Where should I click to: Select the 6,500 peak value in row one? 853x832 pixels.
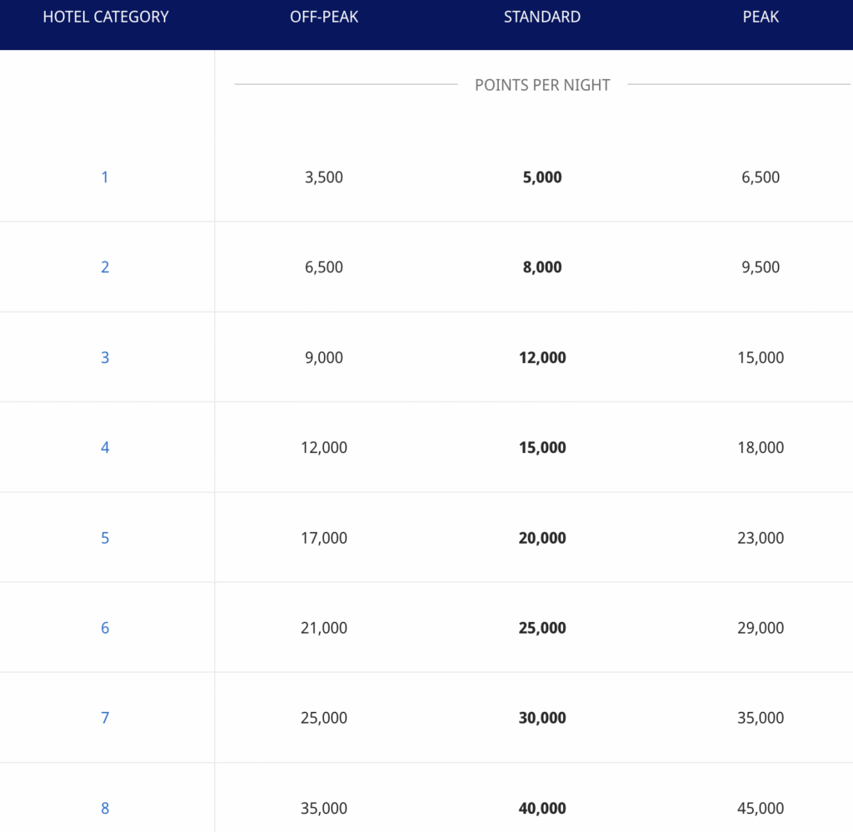pos(761,177)
